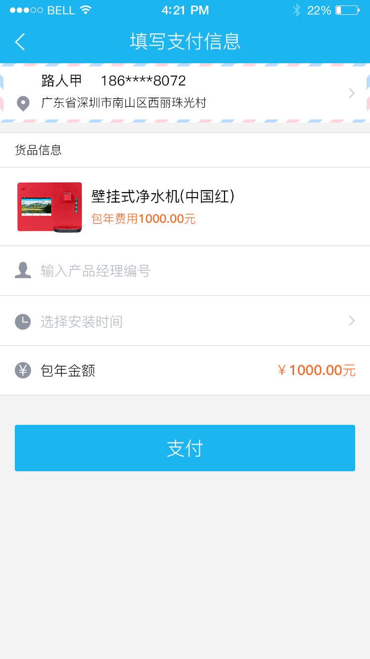This screenshot has height=659, width=370.
Task: Click the clock icon for installation time
Action: tap(23, 322)
